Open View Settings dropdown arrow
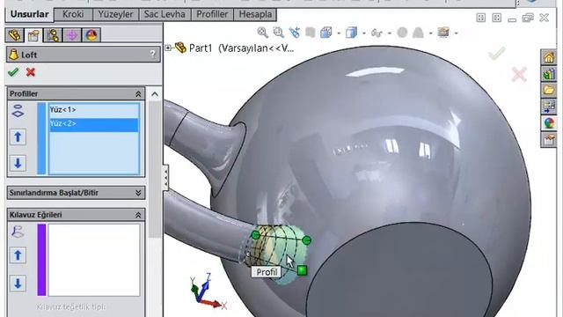Viewport: 563px width, 317px height. [456, 33]
